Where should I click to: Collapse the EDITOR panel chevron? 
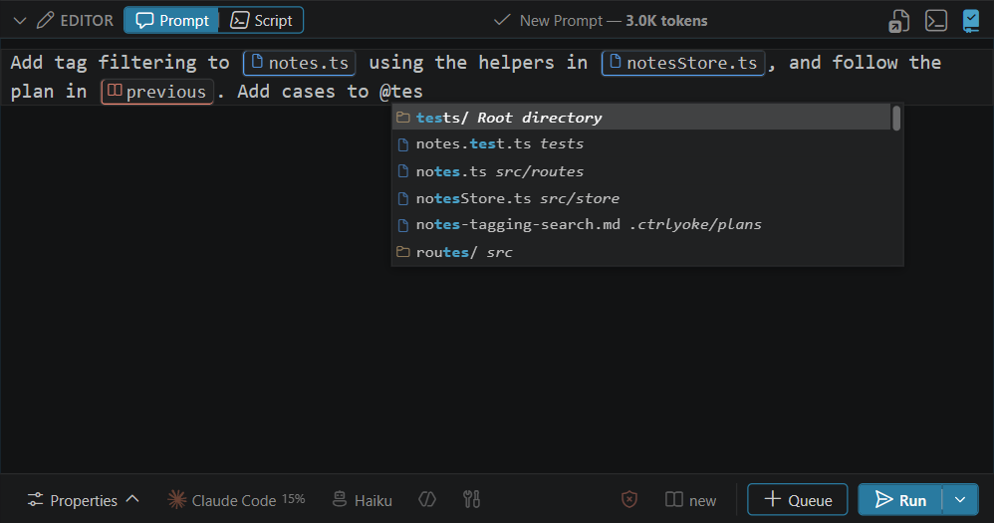point(20,20)
